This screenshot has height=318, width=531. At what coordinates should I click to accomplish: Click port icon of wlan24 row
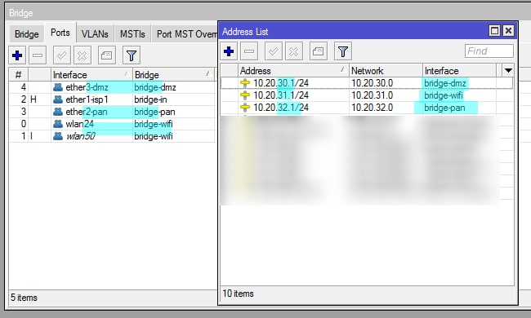coord(58,124)
